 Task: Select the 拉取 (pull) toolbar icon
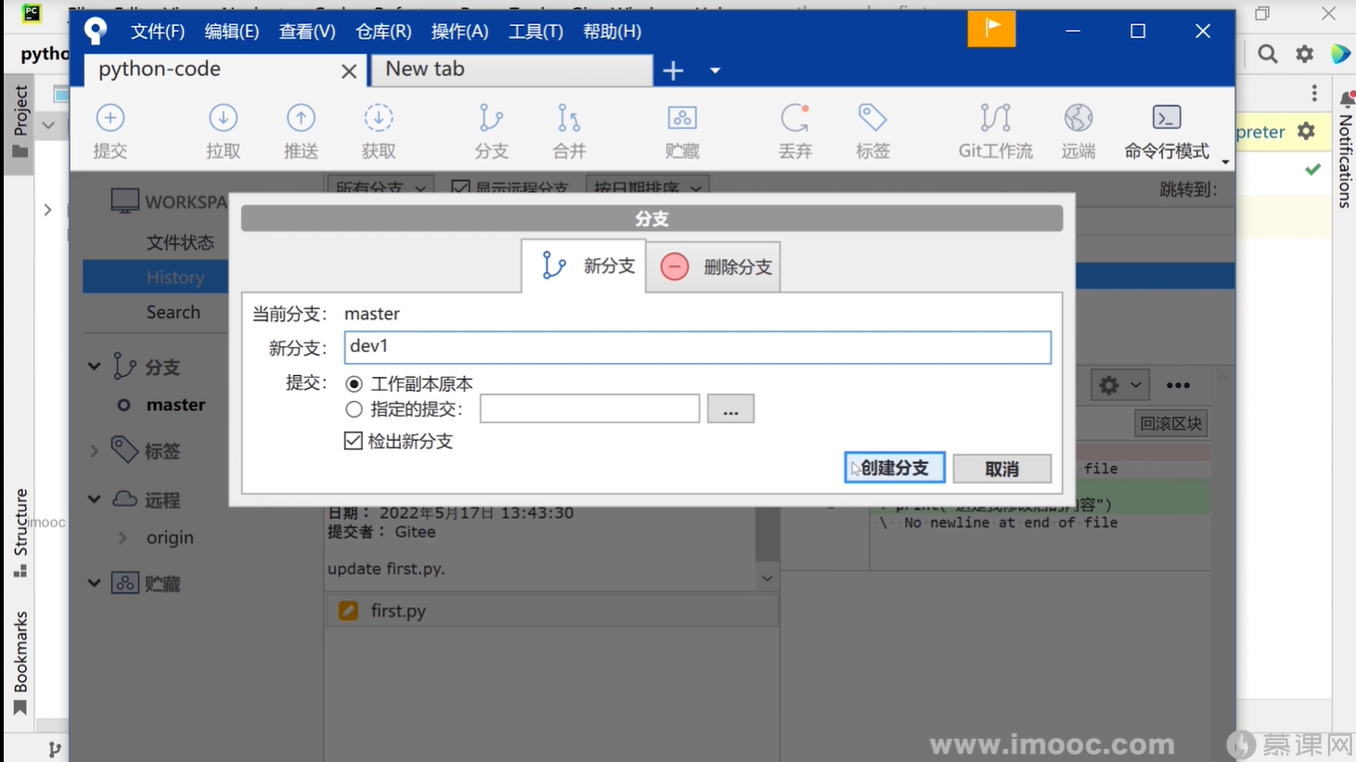coord(223,130)
